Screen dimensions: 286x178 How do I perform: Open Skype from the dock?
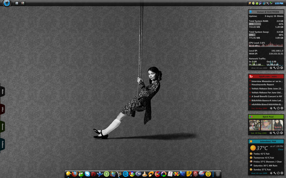(x=87, y=174)
